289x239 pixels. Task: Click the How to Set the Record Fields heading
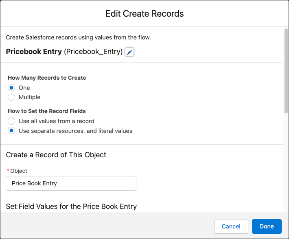[x=47, y=111]
